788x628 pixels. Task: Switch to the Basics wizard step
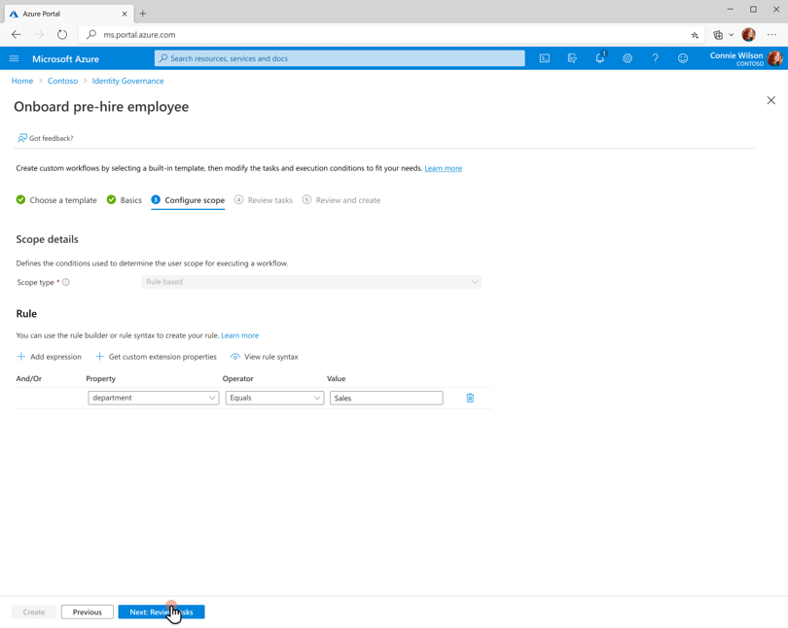pyautogui.click(x=124, y=199)
